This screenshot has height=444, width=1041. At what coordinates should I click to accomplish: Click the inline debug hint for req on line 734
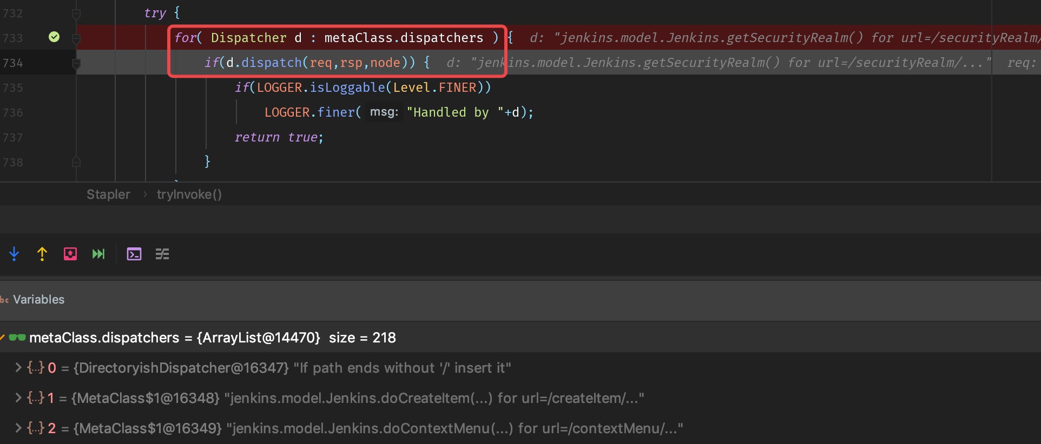coord(1022,63)
